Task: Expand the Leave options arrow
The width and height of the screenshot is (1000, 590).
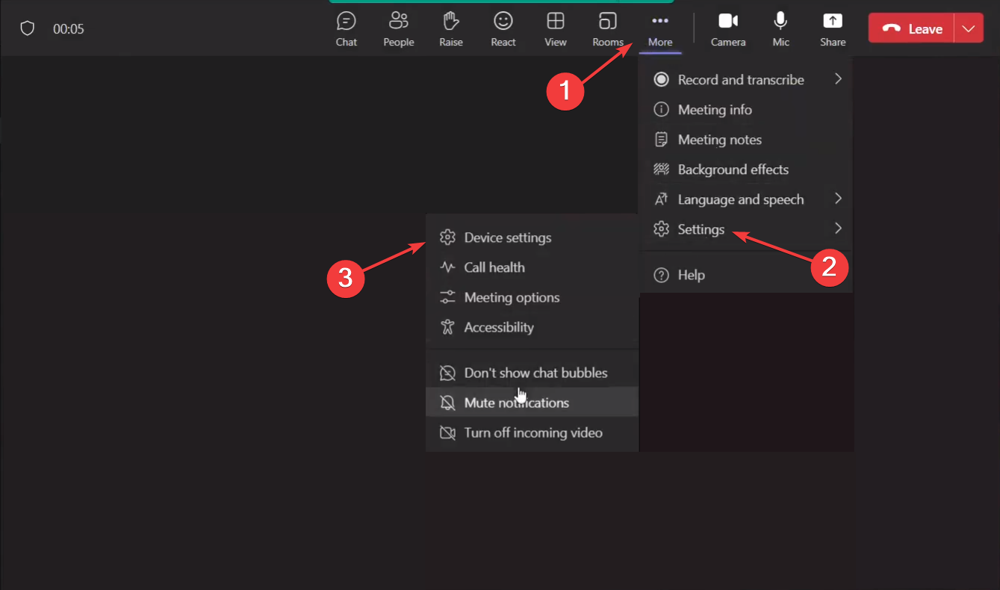Action: point(969,29)
